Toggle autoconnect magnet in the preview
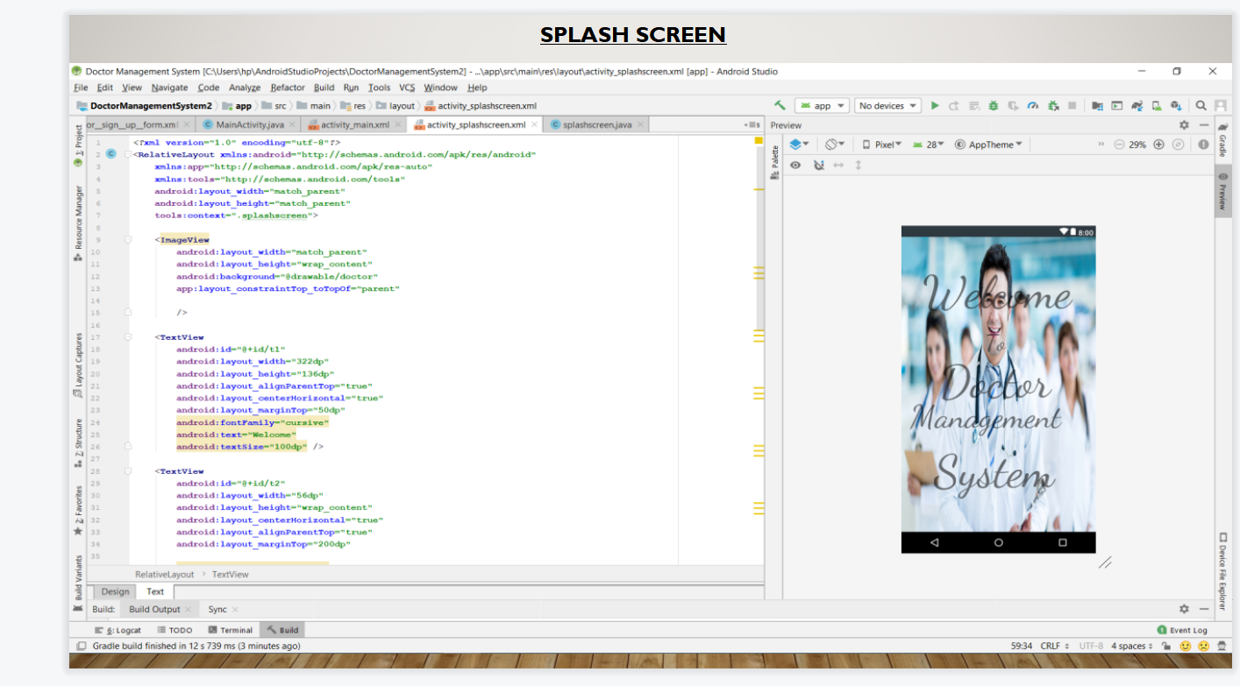The height and width of the screenshot is (686, 1240). (819, 165)
